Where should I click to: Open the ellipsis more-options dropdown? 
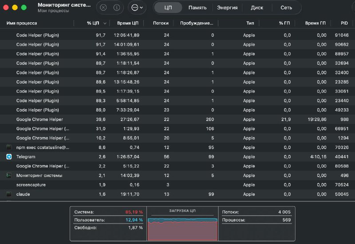coord(136,8)
